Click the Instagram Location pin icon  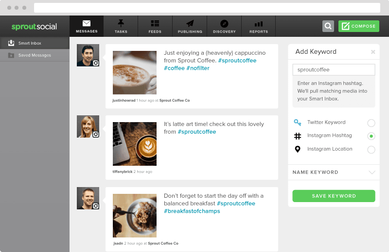[298, 149]
